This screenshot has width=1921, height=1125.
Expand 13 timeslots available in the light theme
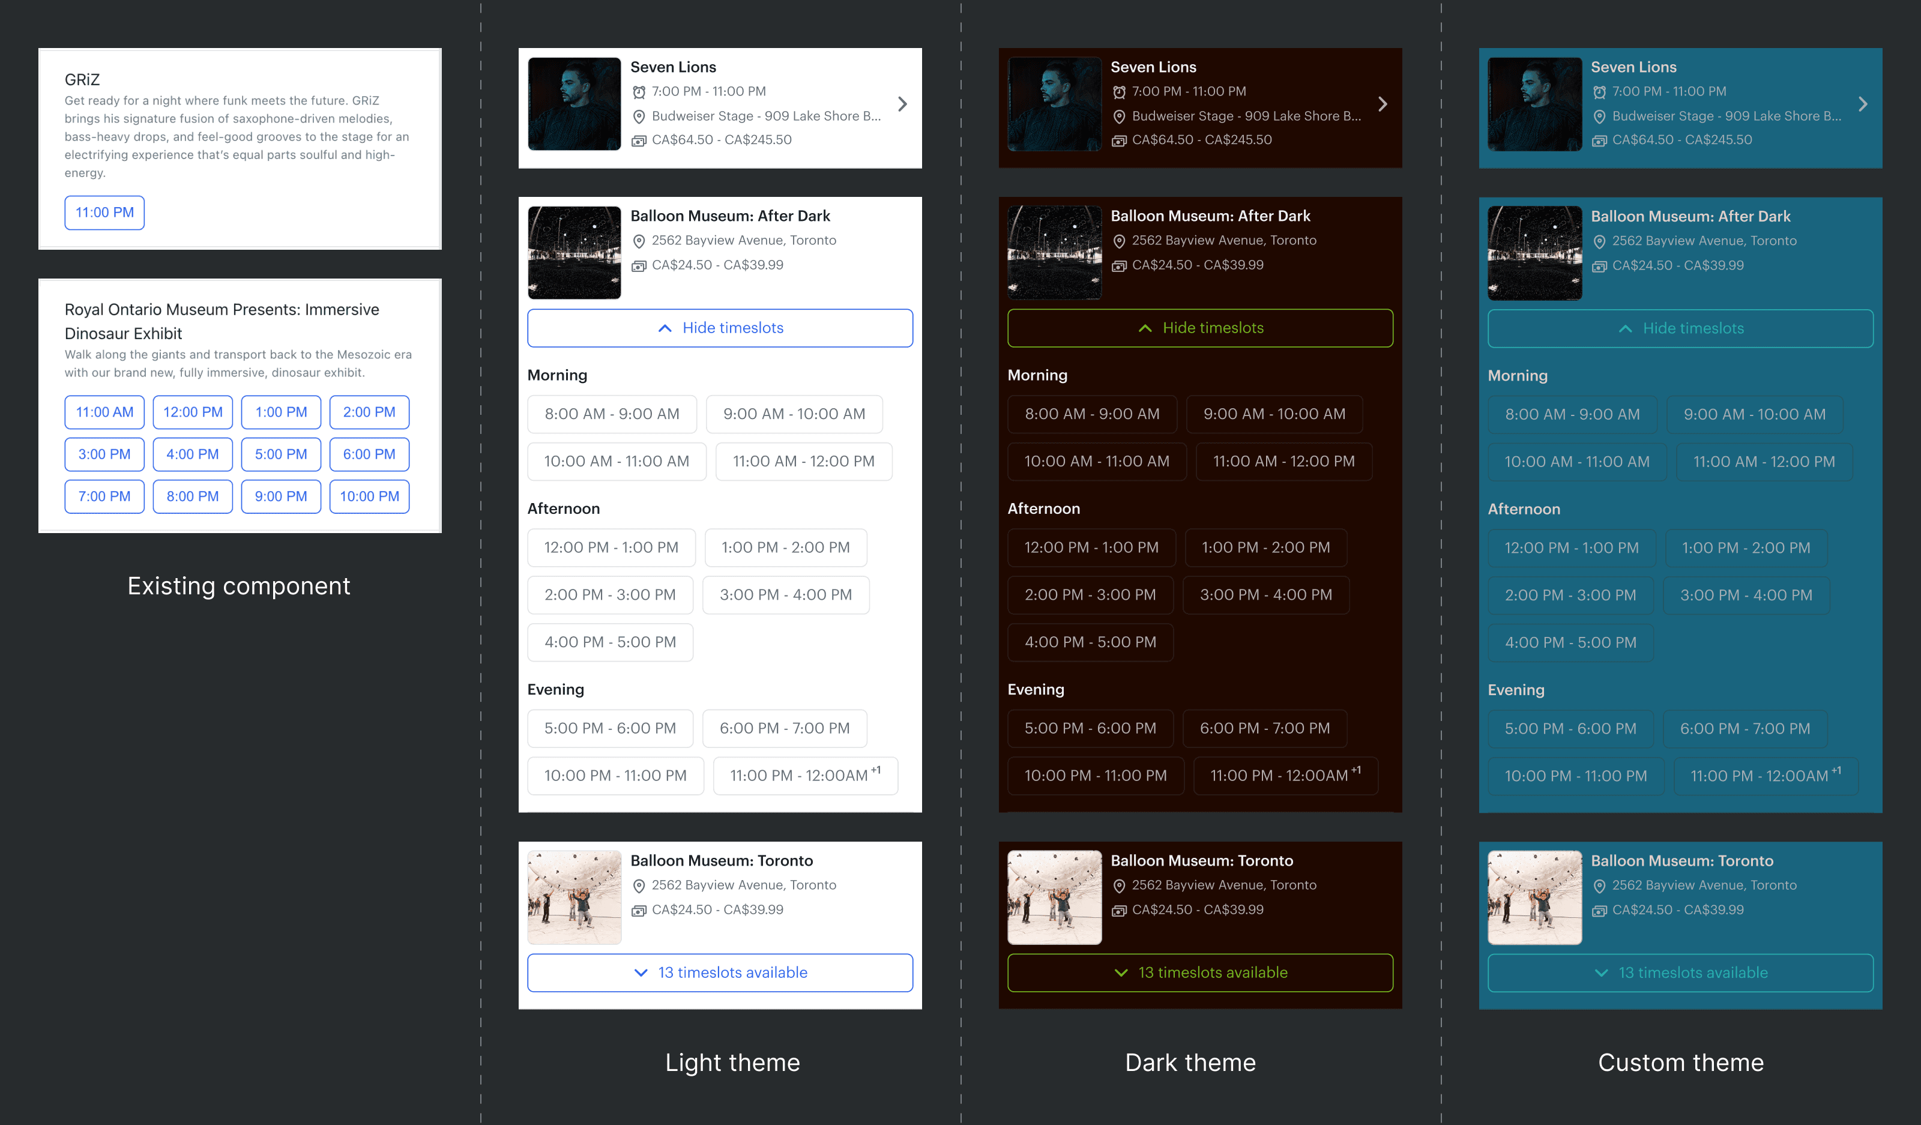click(720, 973)
